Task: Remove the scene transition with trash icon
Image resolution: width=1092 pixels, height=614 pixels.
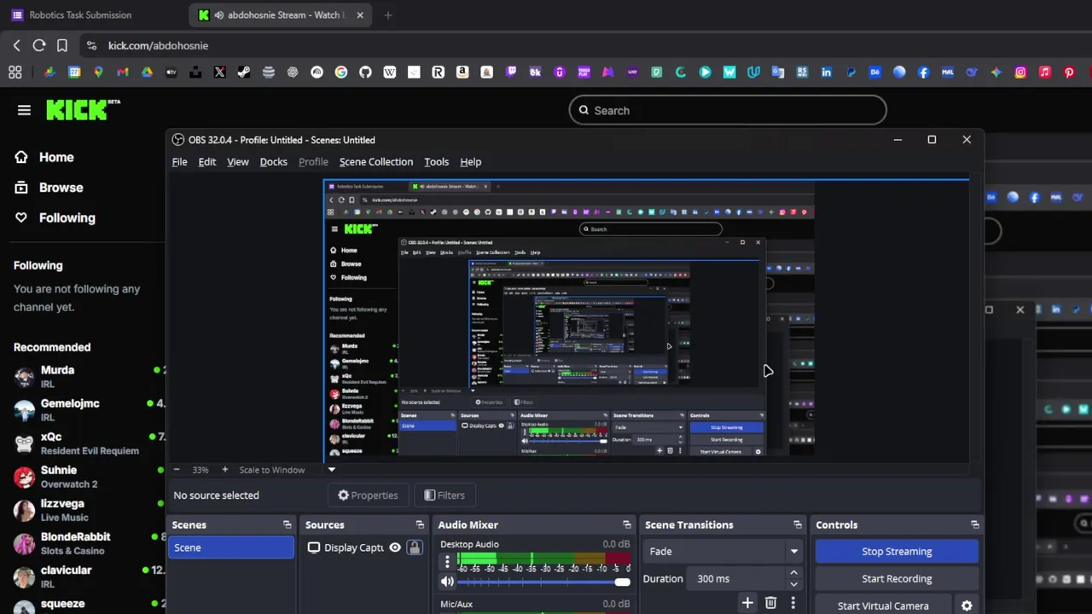Action: [x=770, y=603]
